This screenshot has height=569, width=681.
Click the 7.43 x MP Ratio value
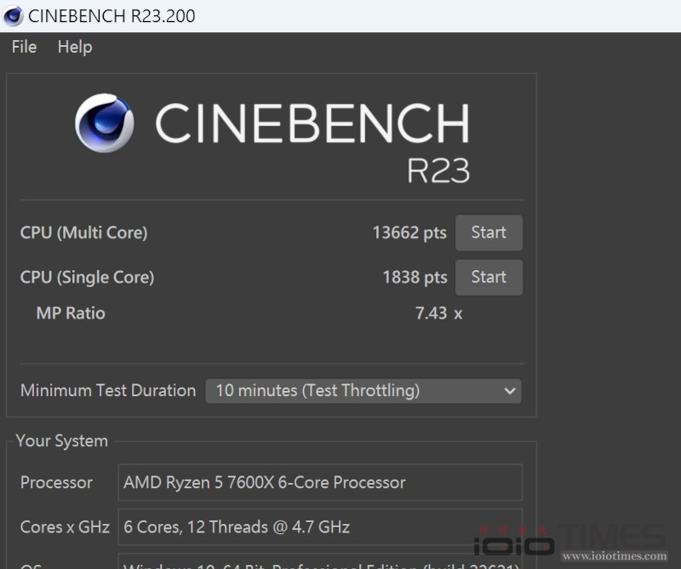tap(438, 313)
